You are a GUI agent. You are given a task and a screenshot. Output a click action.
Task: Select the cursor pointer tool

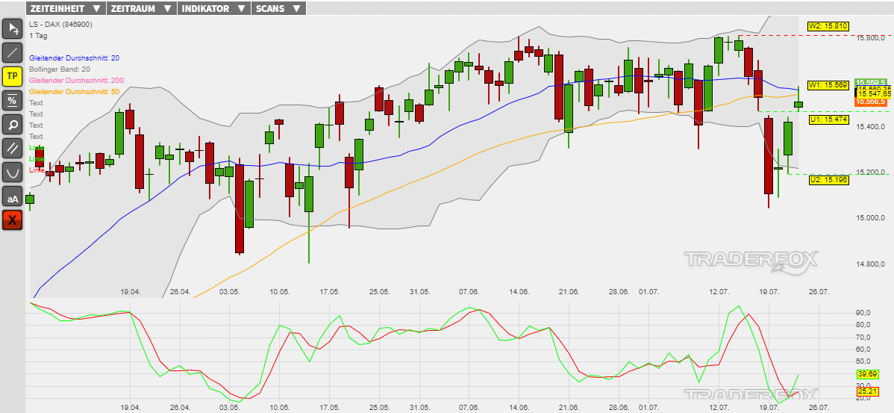coord(13,28)
